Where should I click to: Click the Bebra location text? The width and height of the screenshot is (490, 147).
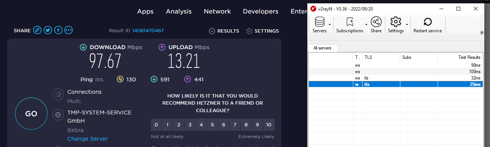tap(76, 130)
